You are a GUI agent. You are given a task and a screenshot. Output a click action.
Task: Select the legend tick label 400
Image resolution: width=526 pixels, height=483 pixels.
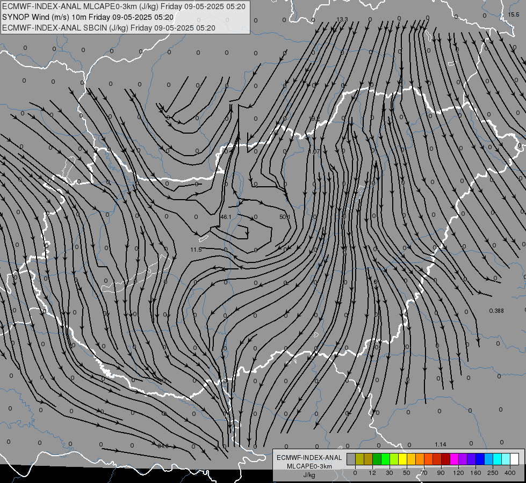click(510, 473)
